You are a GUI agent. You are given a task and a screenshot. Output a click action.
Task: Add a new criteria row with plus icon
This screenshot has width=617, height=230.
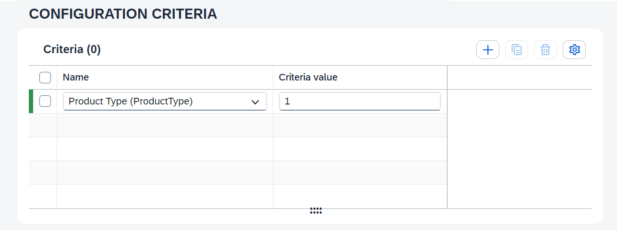(487, 50)
